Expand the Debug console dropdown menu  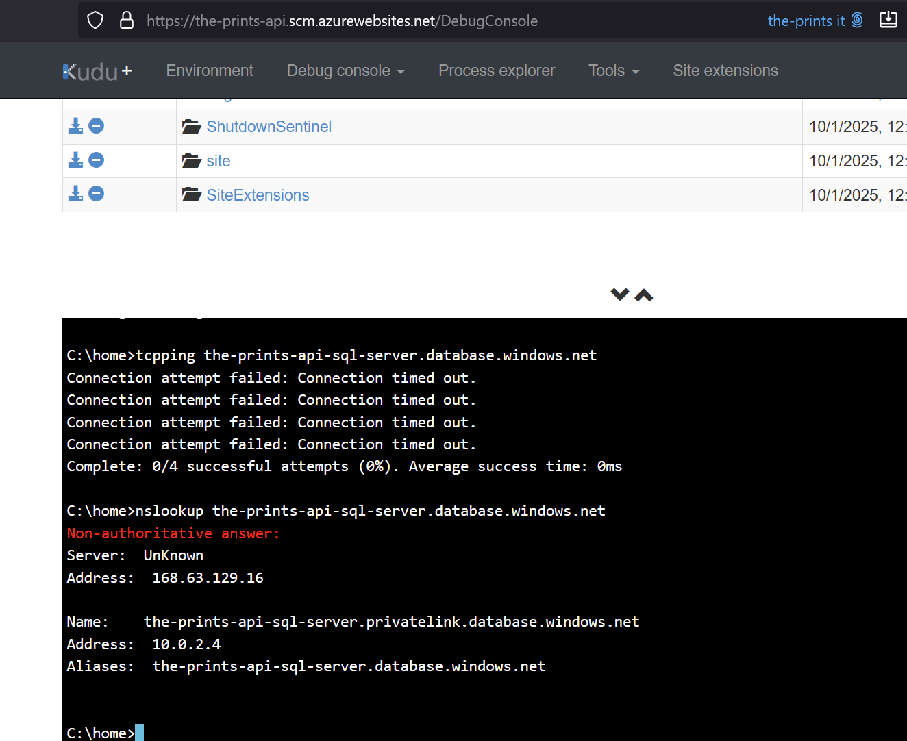(345, 71)
